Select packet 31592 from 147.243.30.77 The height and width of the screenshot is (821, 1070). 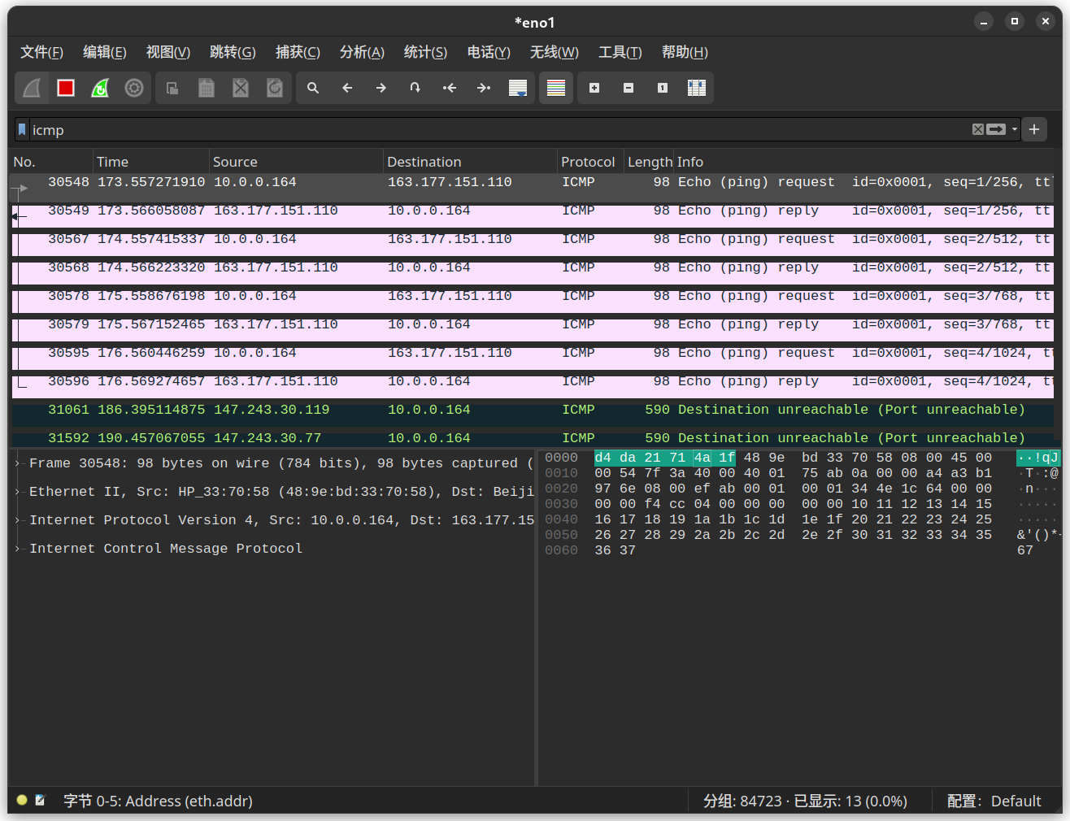click(533, 438)
